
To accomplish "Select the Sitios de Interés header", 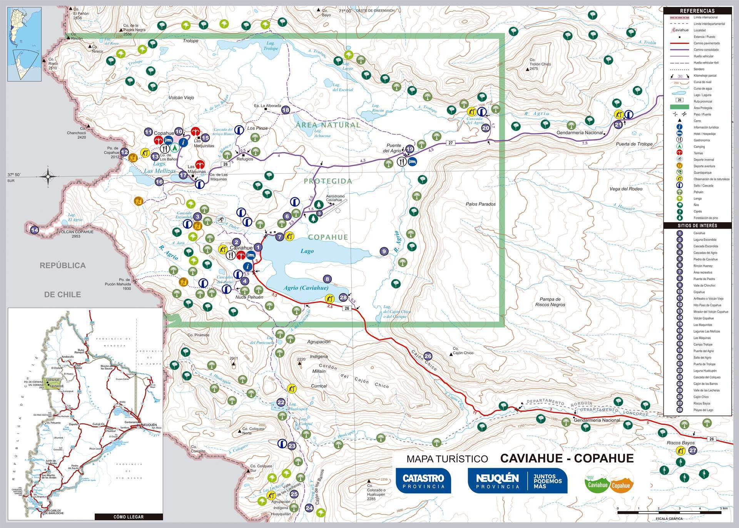I will click(697, 226).
